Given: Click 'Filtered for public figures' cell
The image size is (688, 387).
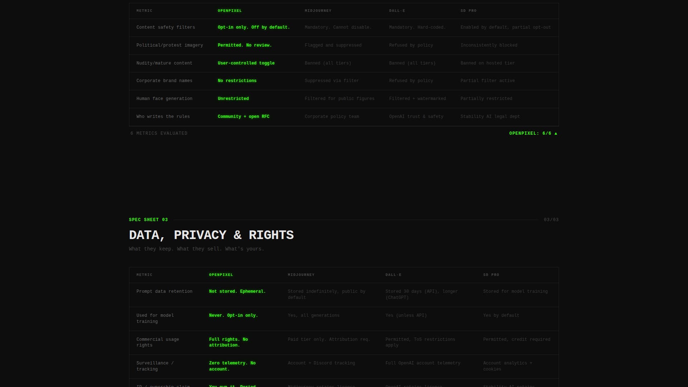Looking at the screenshot, I should point(339,99).
